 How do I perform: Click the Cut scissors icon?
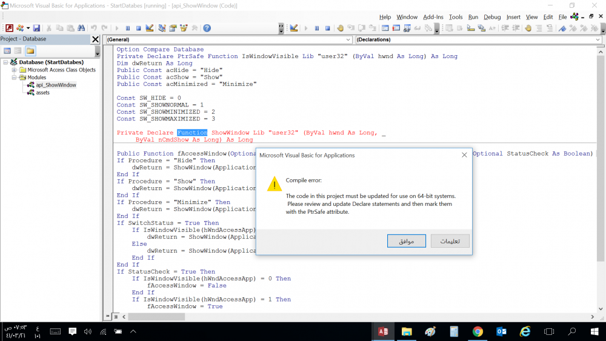49,28
